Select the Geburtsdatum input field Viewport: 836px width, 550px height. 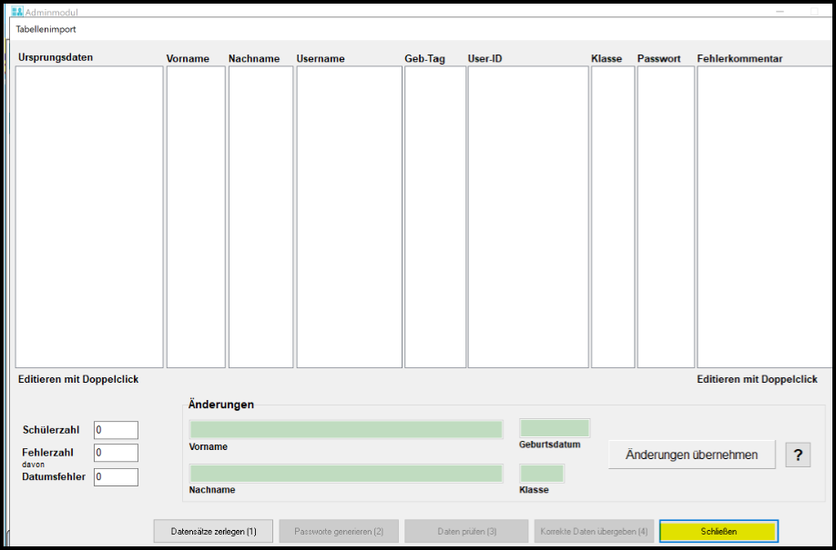coord(555,428)
